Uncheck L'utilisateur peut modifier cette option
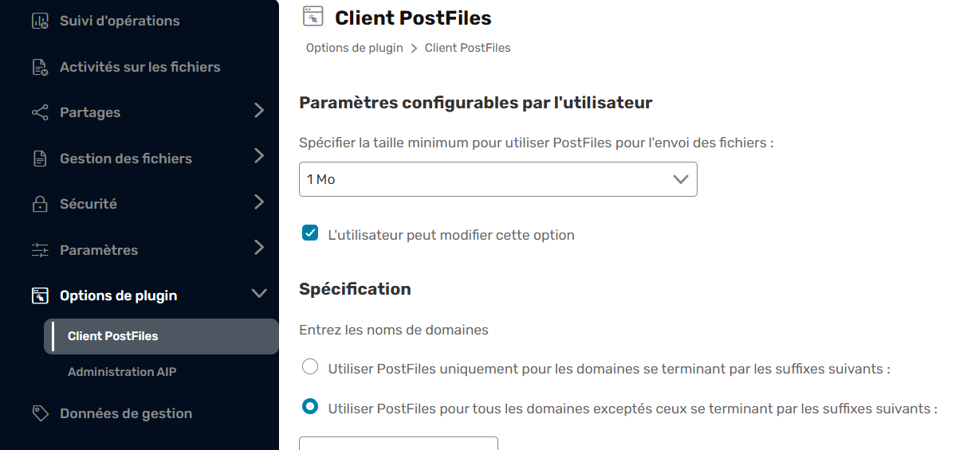This screenshot has width=971, height=450. click(x=310, y=233)
